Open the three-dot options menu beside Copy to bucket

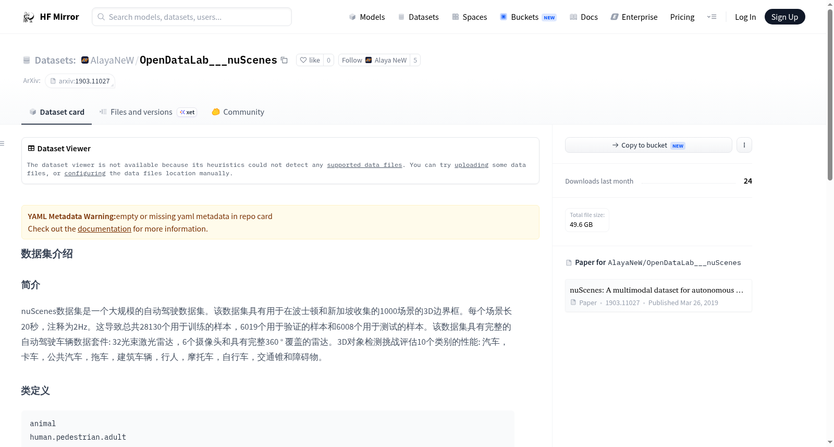click(744, 145)
